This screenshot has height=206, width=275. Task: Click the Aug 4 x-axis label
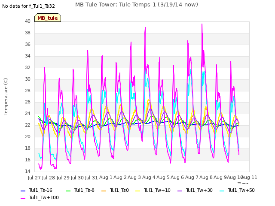click(x=149, y=177)
